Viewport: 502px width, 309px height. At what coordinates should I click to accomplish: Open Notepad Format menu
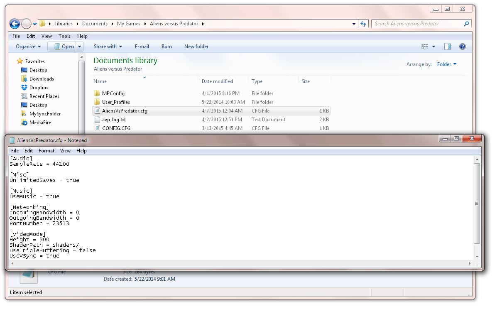[47, 151]
